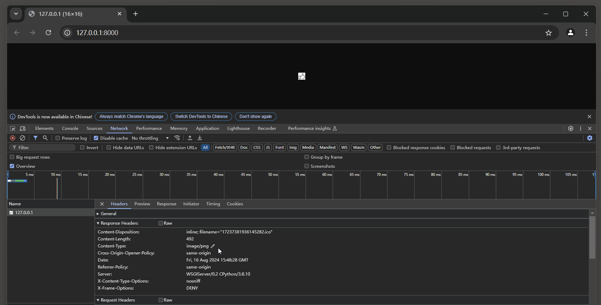
Task: Open the Application panel
Action: tap(207, 128)
